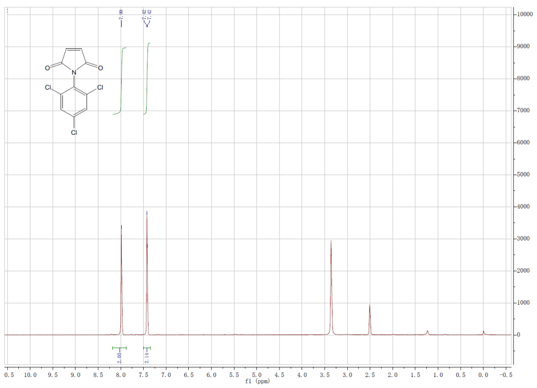Click the 7.99 peak label
This screenshot has height=388, width=537.
121,14
